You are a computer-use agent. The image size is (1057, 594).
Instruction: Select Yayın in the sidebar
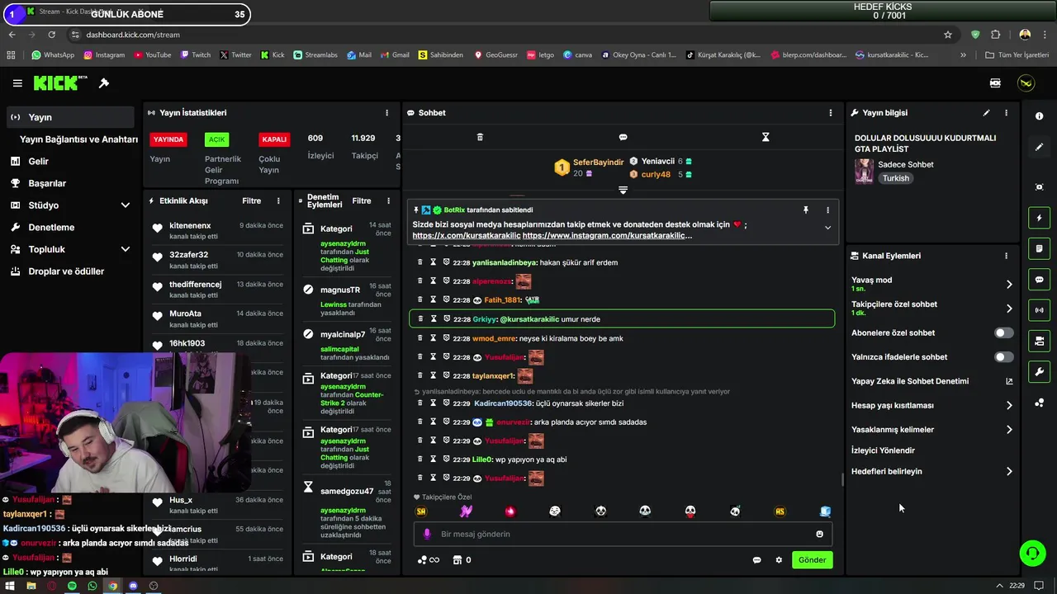click(70, 117)
